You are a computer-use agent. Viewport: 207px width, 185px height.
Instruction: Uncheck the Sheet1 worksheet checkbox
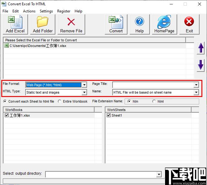tap(108, 115)
